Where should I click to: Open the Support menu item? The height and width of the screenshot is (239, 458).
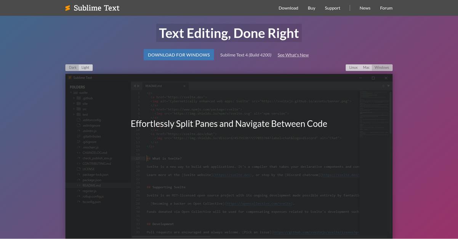[x=332, y=8]
